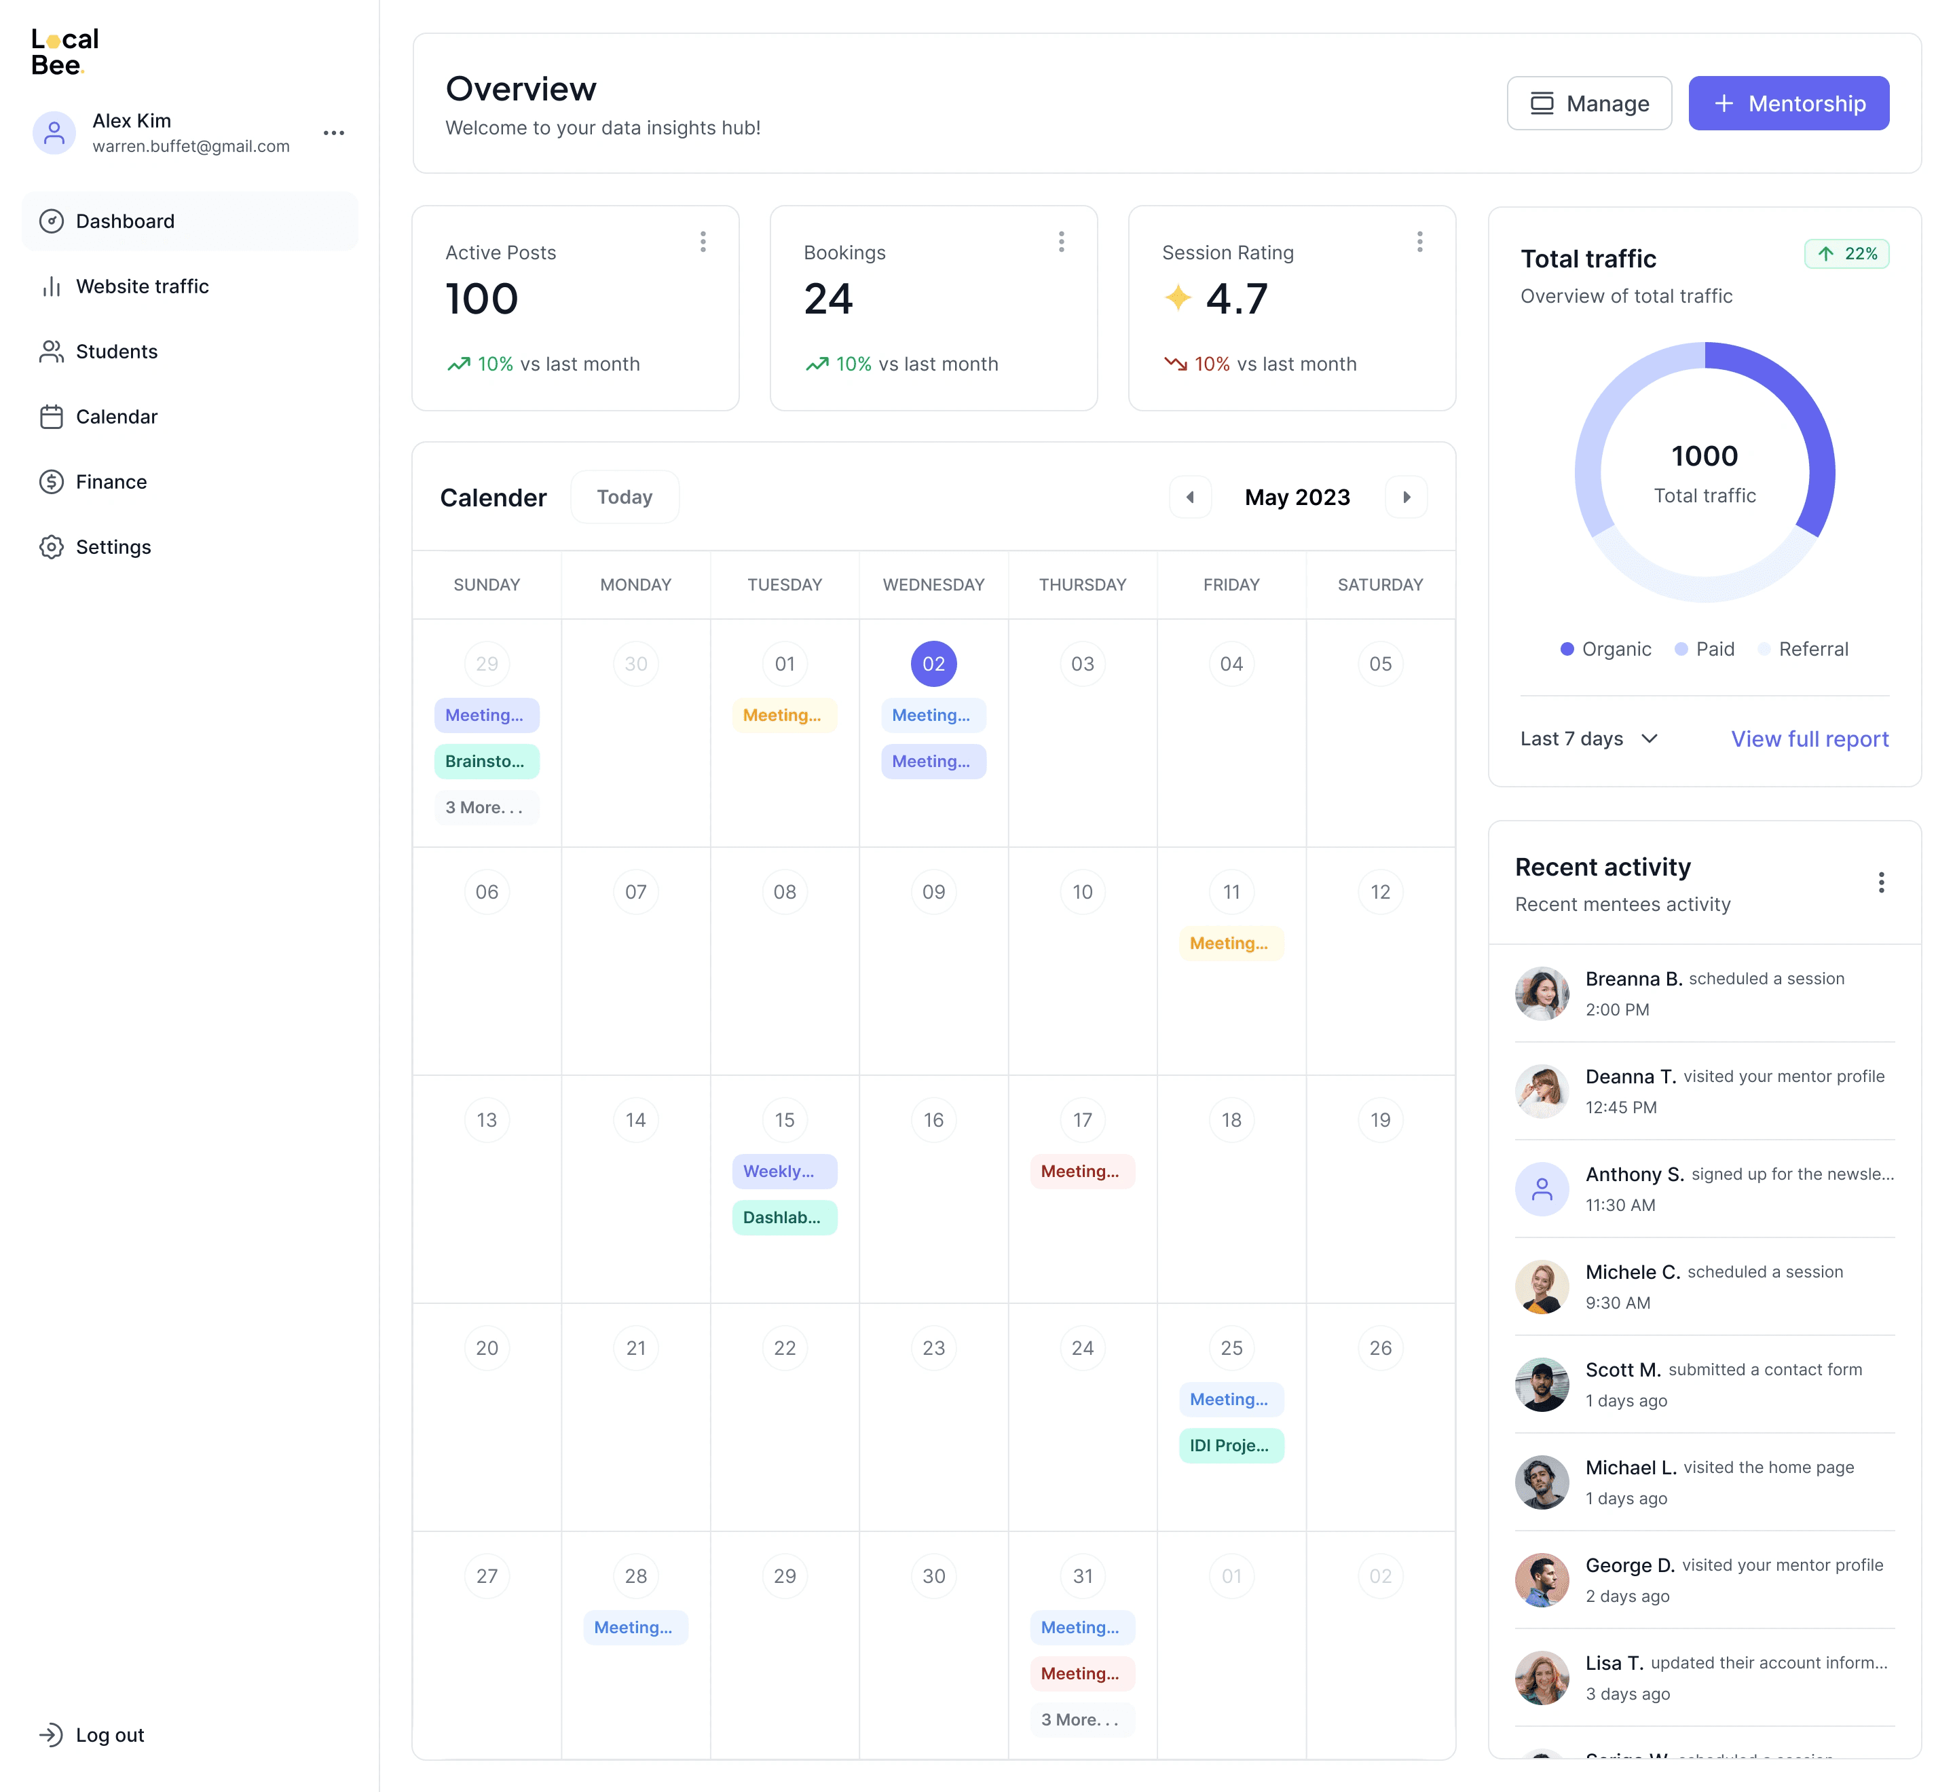Open Bookings card kebab menu
Image resolution: width=1955 pixels, height=1792 pixels.
pyautogui.click(x=1061, y=242)
